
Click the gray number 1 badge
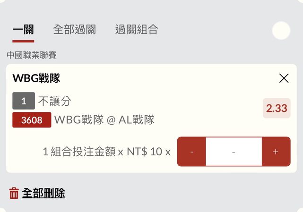pos(24,101)
